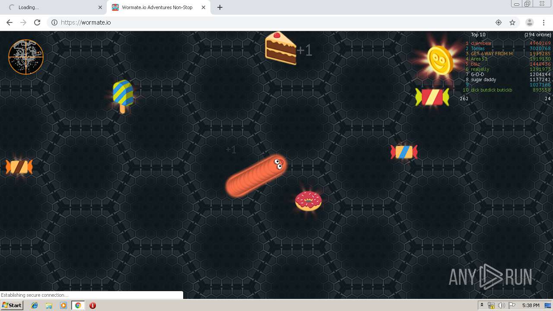553x311 pixels.
Task: Open Action Center flag icon
Action: coord(512,305)
